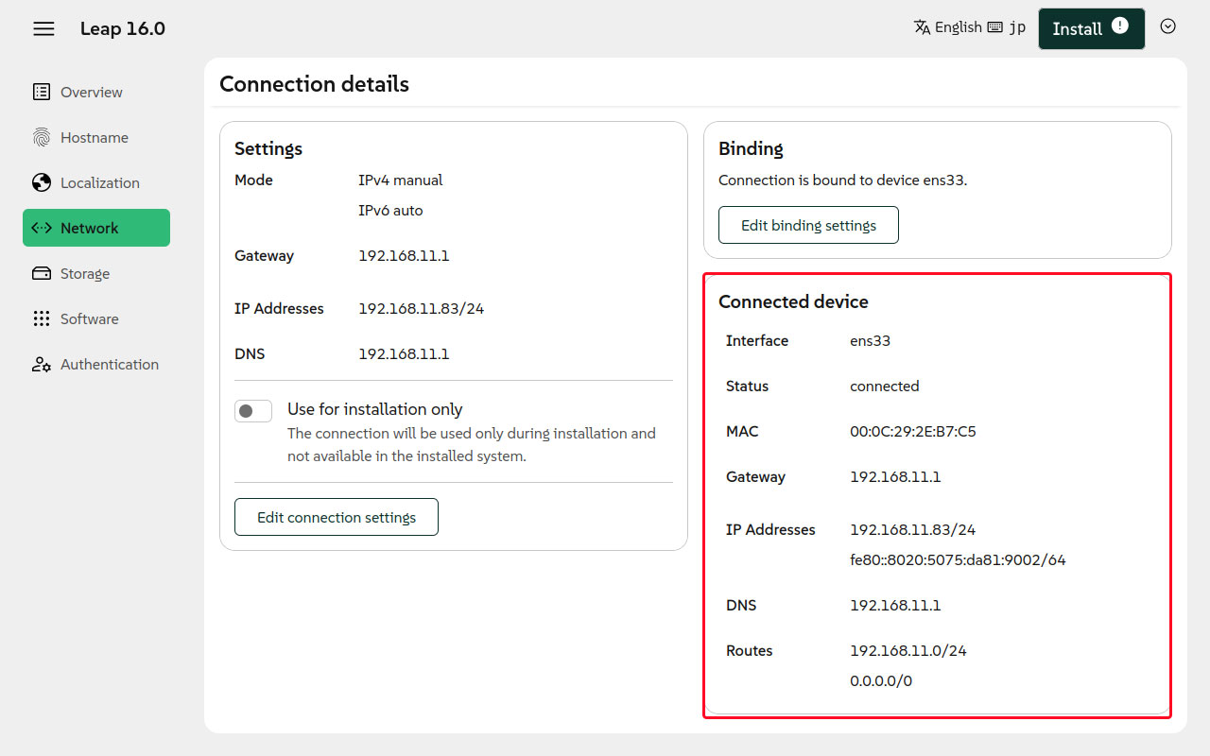Viewport: 1210px width, 756px height.
Task: Click the Hostname fingerprint icon
Action: tap(42, 137)
